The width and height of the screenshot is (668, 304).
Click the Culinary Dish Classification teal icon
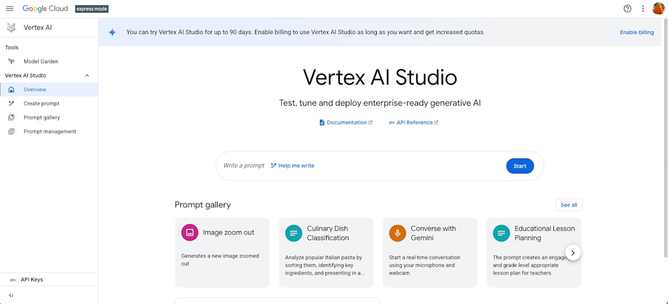[293, 233]
